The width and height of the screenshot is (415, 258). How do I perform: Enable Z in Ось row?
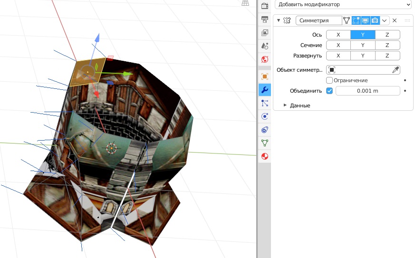click(387, 35)
